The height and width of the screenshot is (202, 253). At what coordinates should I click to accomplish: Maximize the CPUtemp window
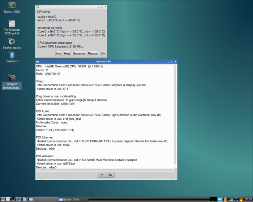click(x=102, y=7)
